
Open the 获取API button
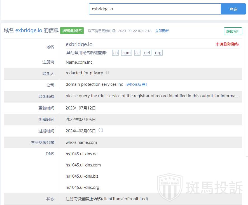coord(233,32)
